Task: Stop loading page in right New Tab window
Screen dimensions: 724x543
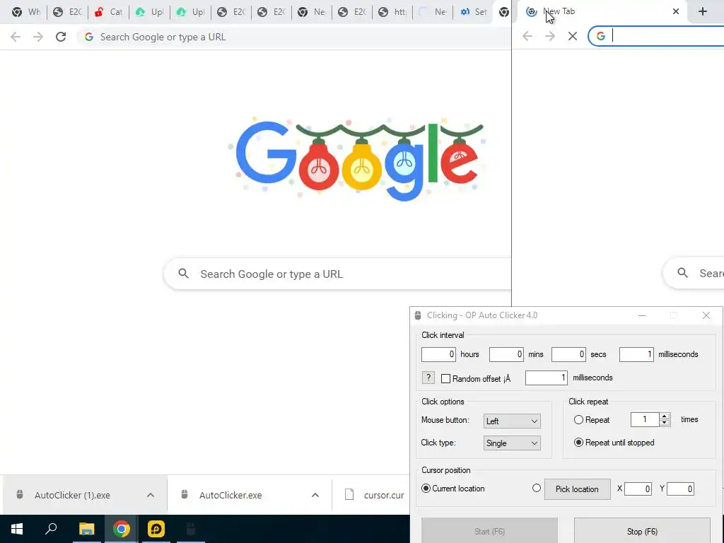Action: (573, 36)
